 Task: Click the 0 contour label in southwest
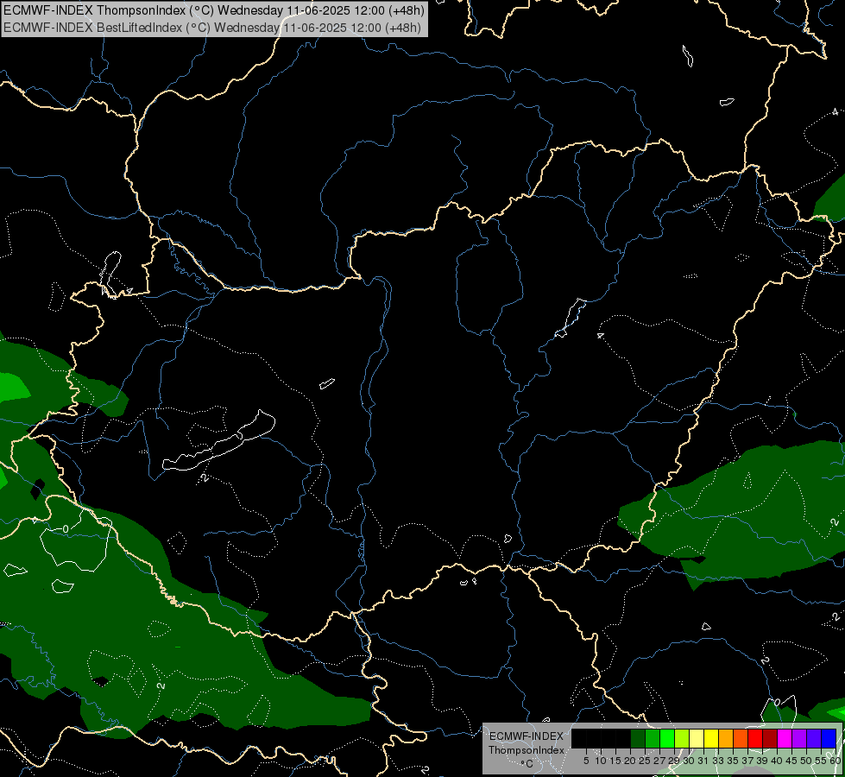point(66,529)
